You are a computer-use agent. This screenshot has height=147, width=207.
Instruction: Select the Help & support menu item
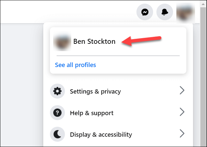tap(92, 113)
